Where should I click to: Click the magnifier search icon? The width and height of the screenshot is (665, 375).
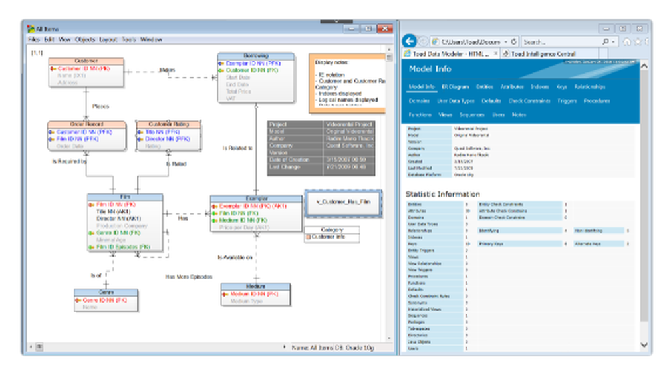click(x=606, y=42)
